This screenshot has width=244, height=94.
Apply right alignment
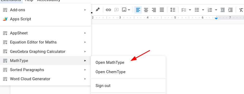coord(154,10)
